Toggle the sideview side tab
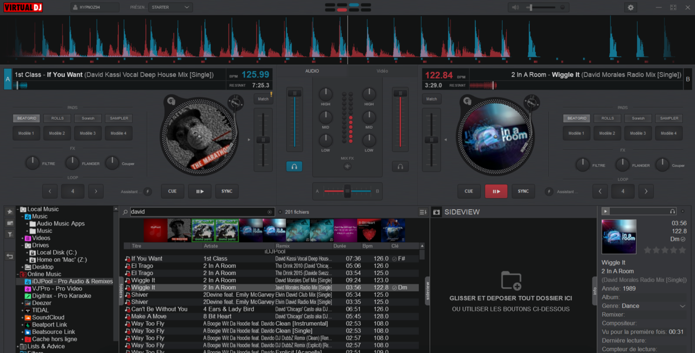This screenshot has height=353, width=695. tap(427, 290)
